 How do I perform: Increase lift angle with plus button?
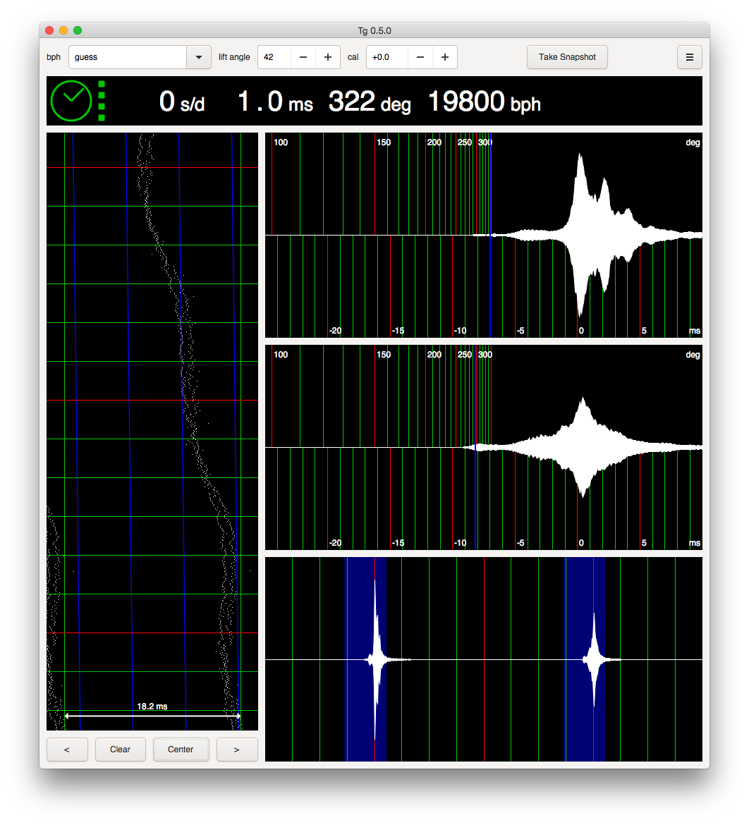(x=328, y=57)
